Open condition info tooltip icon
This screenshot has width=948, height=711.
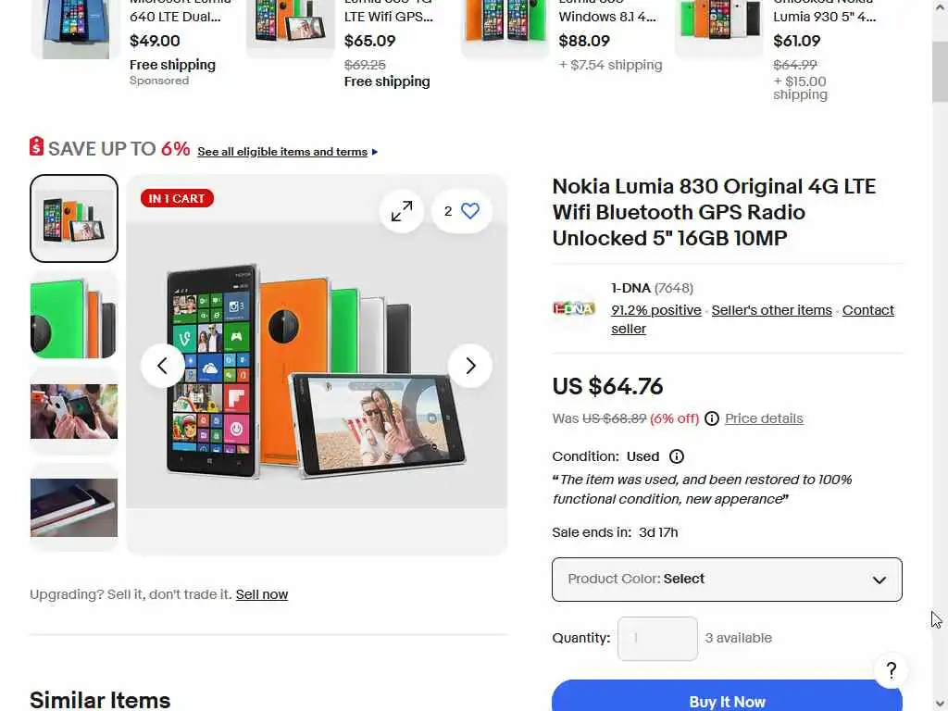677,456
